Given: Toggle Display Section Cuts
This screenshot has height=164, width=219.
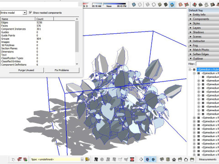Looking at the screenshot, I should 153,159.
